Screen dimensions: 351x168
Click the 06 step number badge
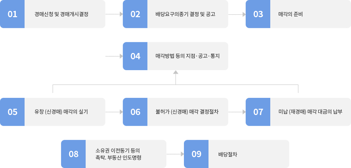click(x=135, y=112)
